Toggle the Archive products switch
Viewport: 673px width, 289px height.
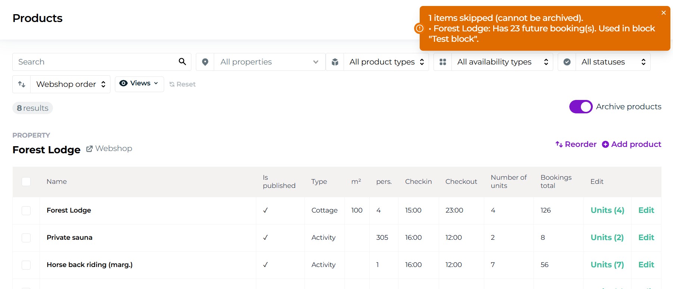(x=581, y=107)
